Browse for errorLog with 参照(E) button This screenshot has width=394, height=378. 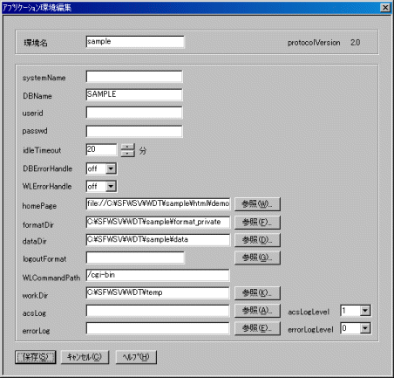coord(257,328)
